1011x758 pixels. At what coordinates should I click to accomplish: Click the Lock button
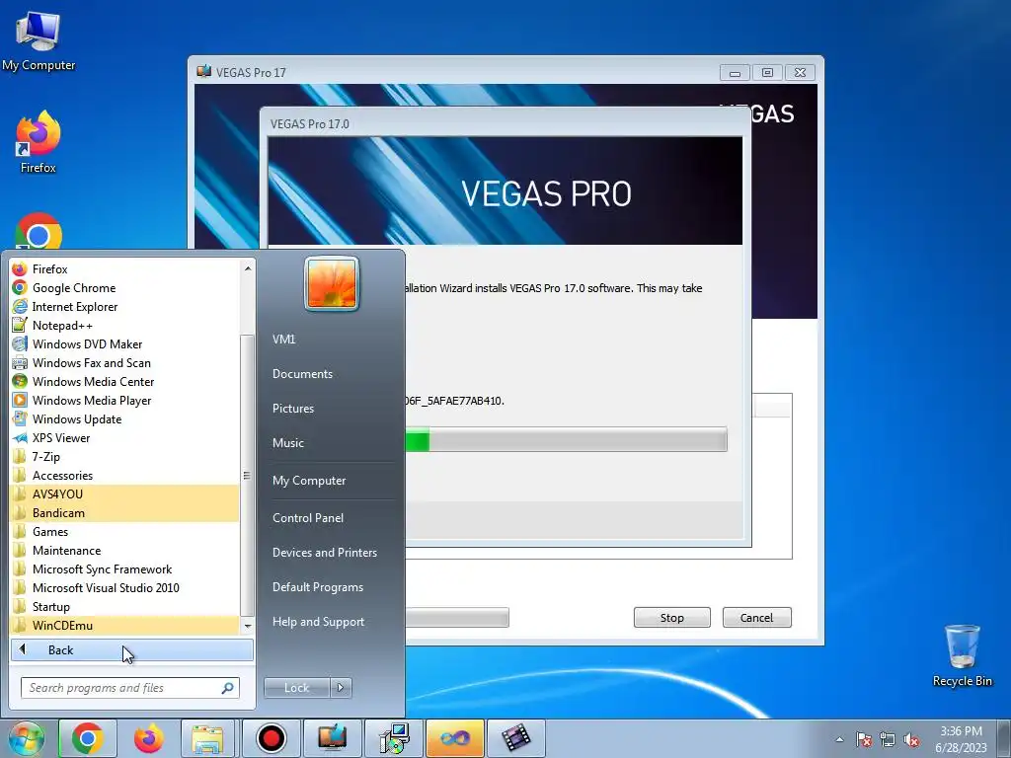click(x=296, y=688)
